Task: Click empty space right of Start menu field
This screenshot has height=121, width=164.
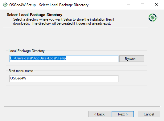Action: pyautogui.click(x=132, y=79)
